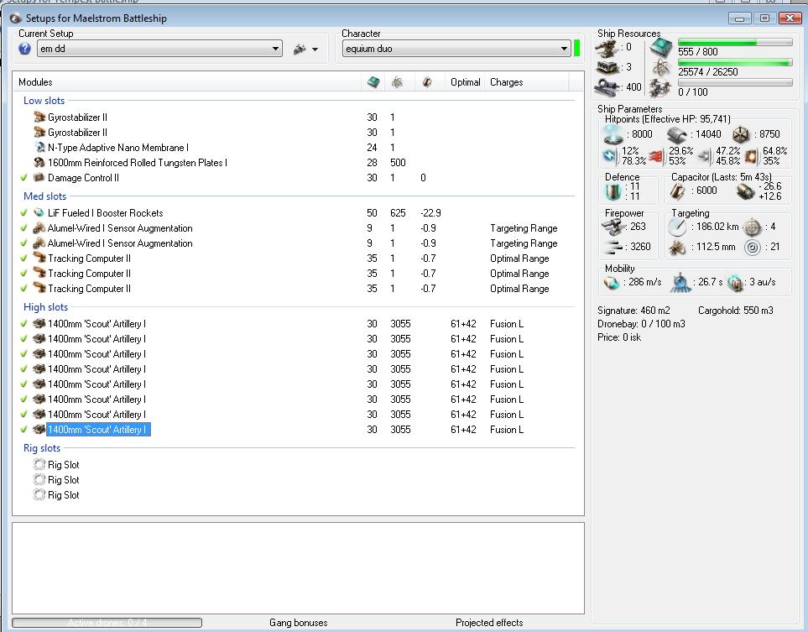The width and height of the screenshot is (808, 632).
Task: Click the EM resistance icon beside 12%
Action: click(610, 155)
